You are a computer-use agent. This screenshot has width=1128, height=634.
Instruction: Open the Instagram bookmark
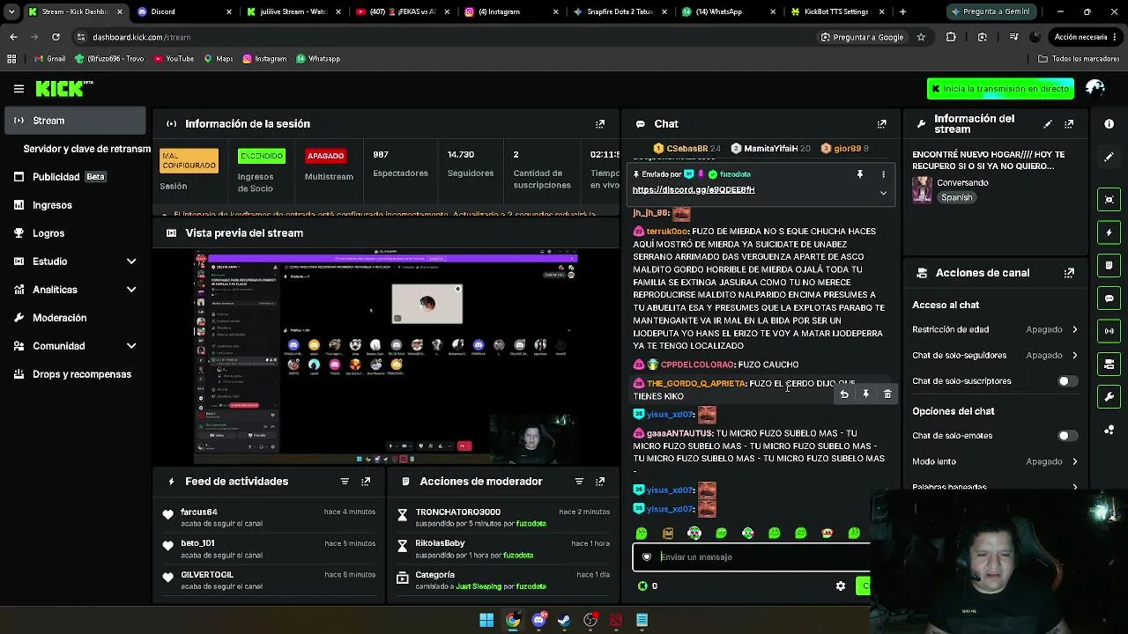(x=264, y=59)
